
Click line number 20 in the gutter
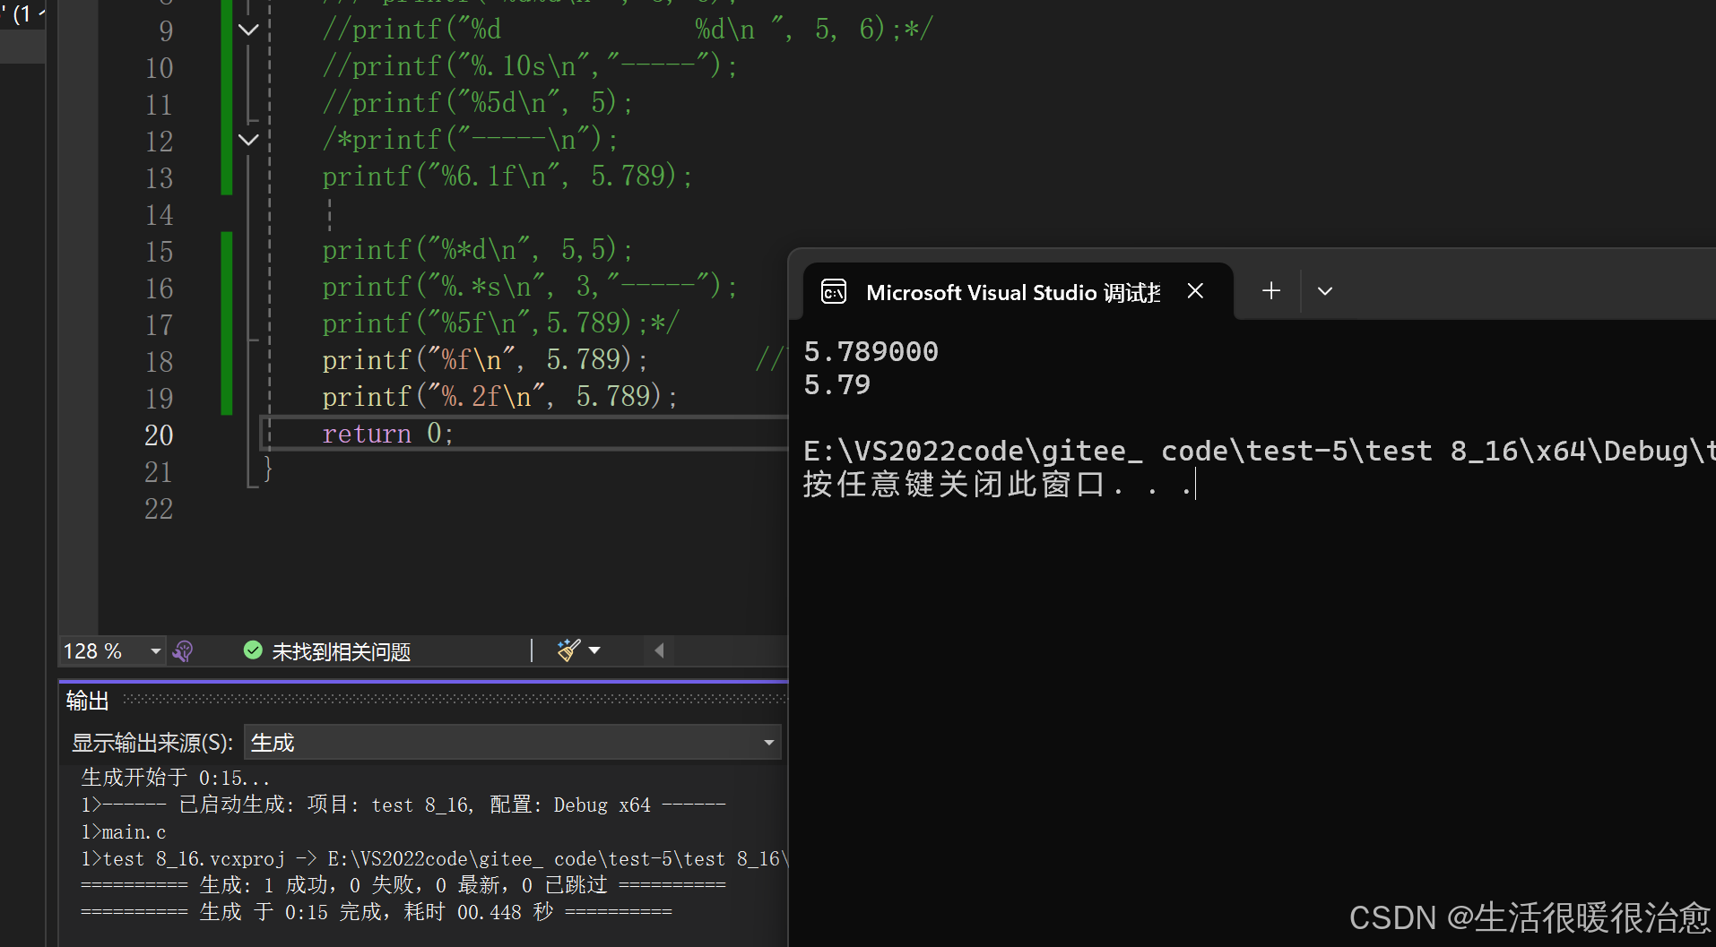159,435
